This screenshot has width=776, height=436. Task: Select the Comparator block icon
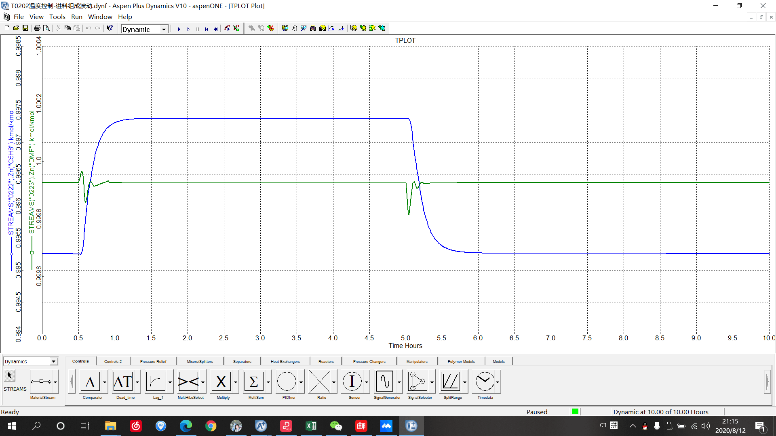91,381
